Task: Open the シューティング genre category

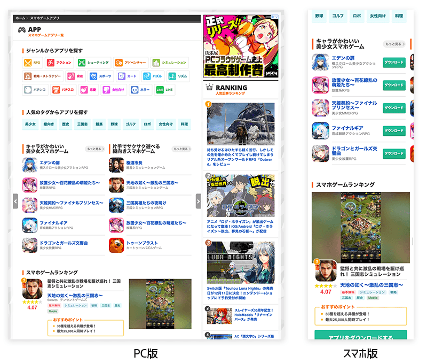Action: [82, 63]
